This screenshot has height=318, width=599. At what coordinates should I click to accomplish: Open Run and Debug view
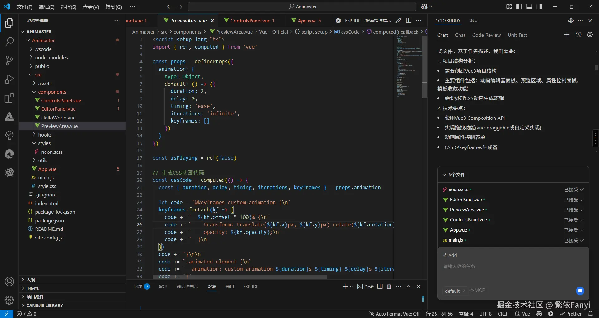(9, 79)
